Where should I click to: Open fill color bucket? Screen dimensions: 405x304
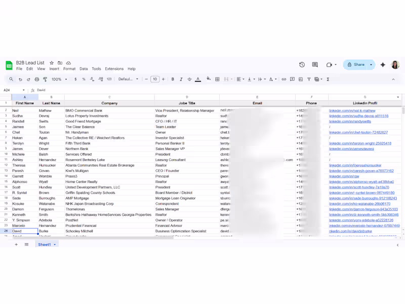209,79
